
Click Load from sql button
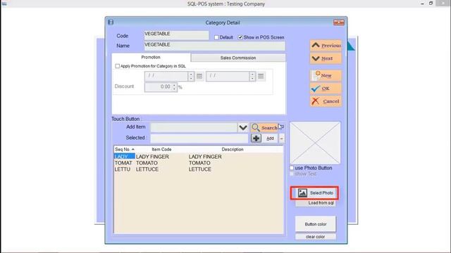tap(316, 203)
